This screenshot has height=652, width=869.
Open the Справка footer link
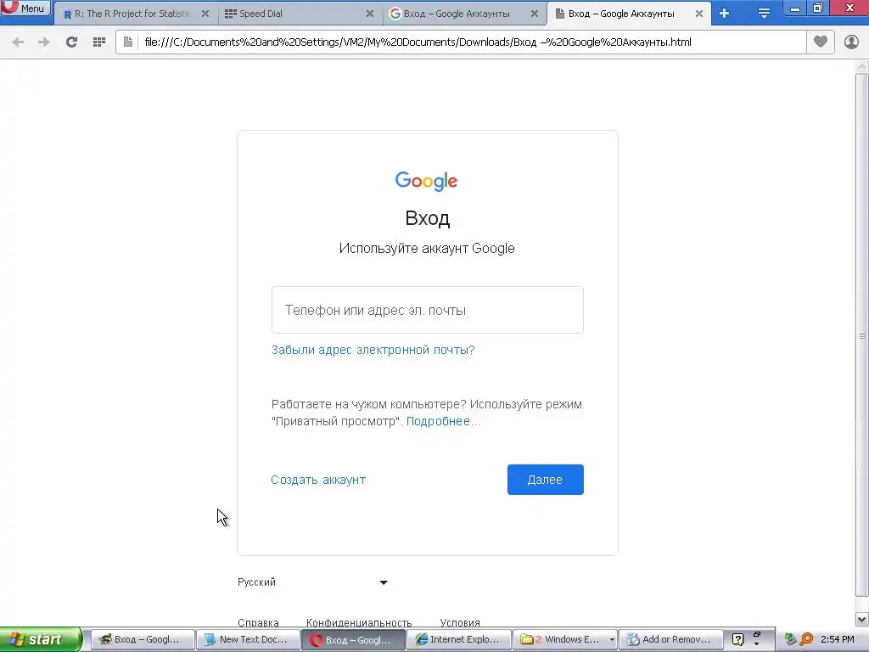click(x=258, y=622)
